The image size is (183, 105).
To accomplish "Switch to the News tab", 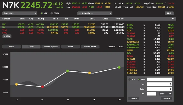I will [x=11, y=46].
